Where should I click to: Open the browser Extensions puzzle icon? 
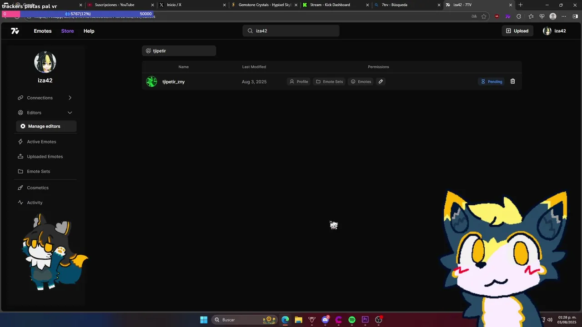coord(519,16)
